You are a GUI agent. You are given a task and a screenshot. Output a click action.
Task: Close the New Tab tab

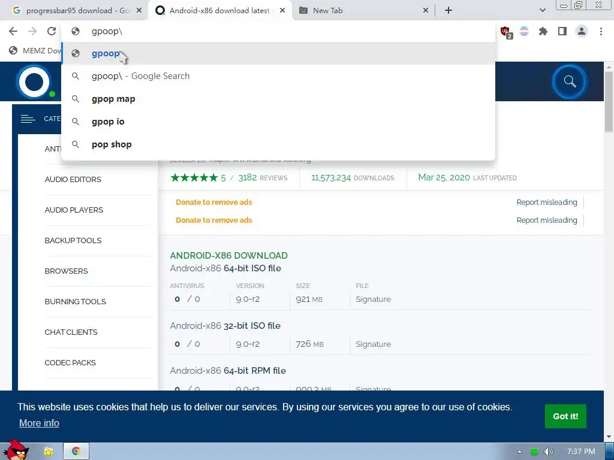pyautogui.click(x=426, y=11)
